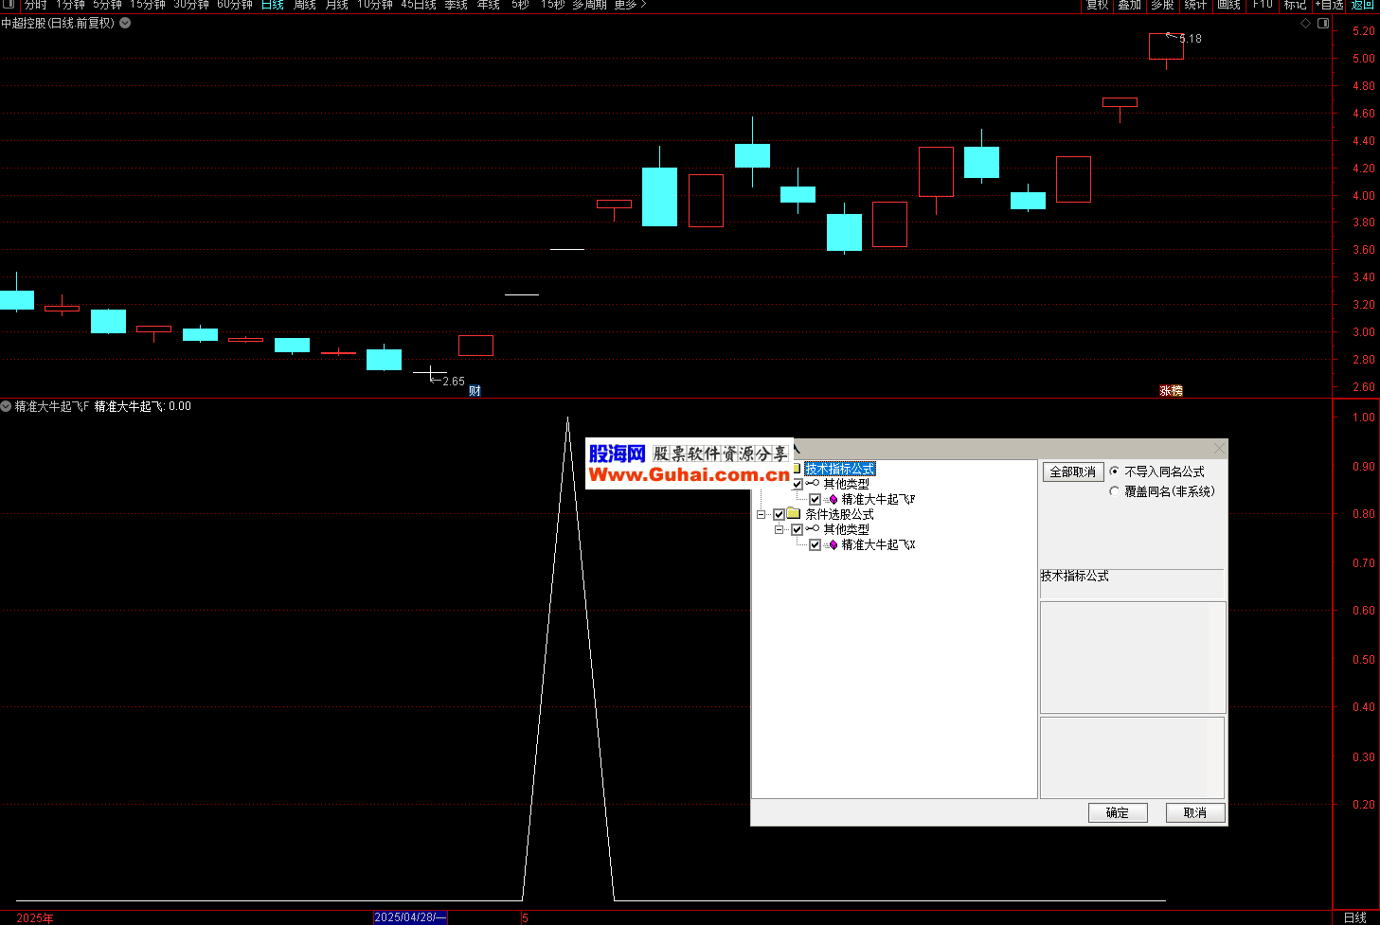Click the 日线 label at the bottom right

coord(1355,917)
